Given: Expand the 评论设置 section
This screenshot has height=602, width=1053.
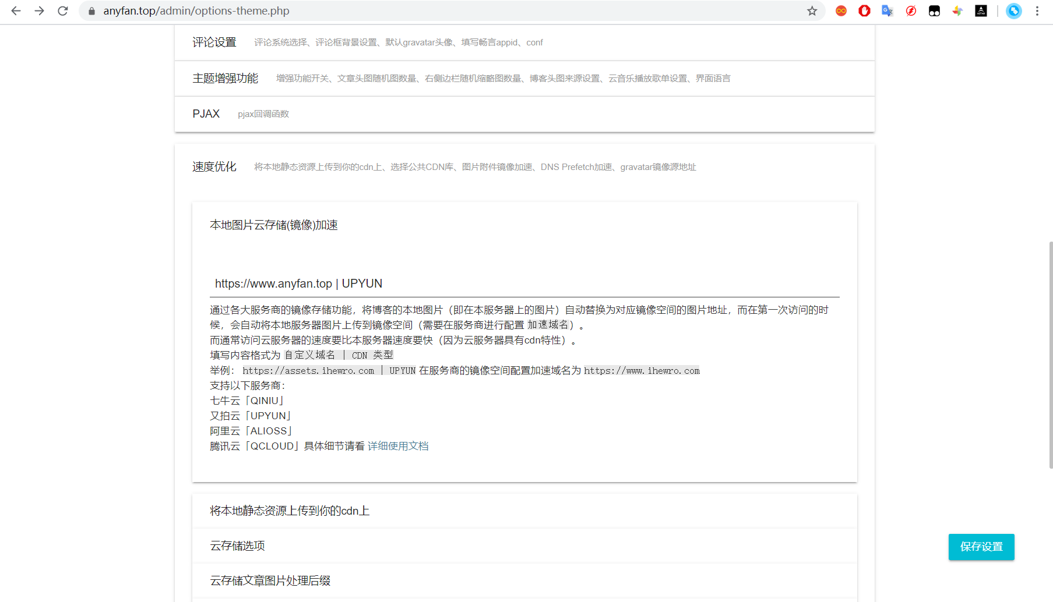Looking at the screenshot, I should 524,43.
